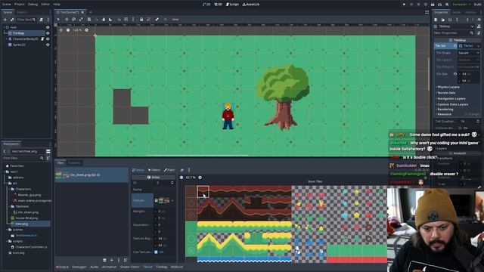
Task: Add a new child node in Scene dock
Action: click(x=5, y=20)
